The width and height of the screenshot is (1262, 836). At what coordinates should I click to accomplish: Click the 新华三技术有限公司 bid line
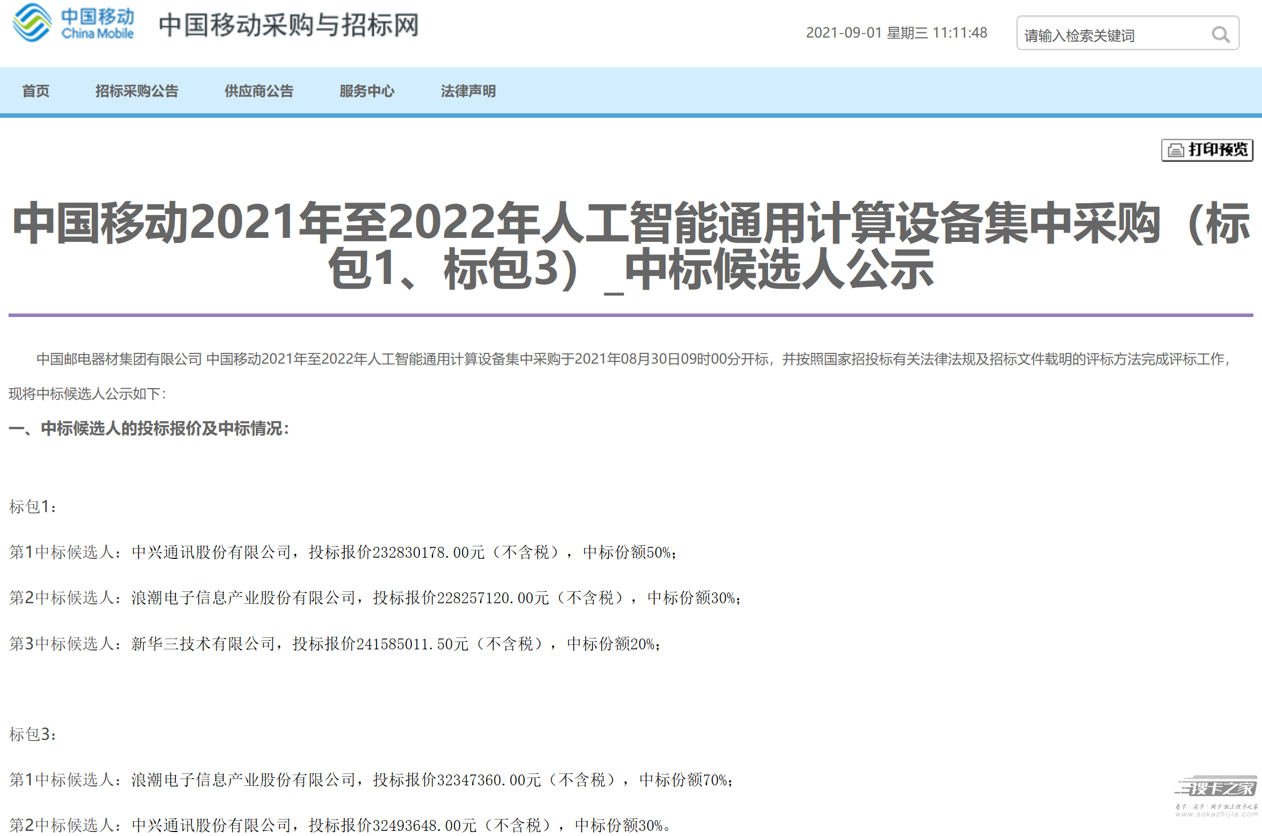(335, 644)
